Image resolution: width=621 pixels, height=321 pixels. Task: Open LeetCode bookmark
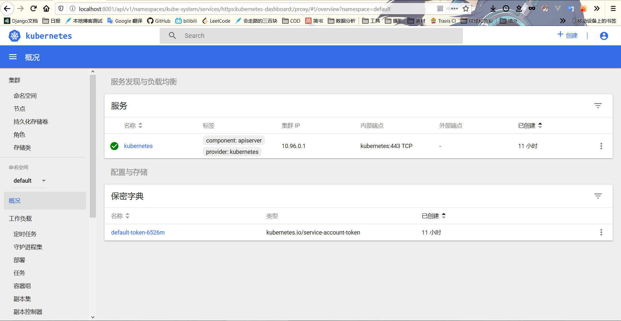[x=216, y=21]
